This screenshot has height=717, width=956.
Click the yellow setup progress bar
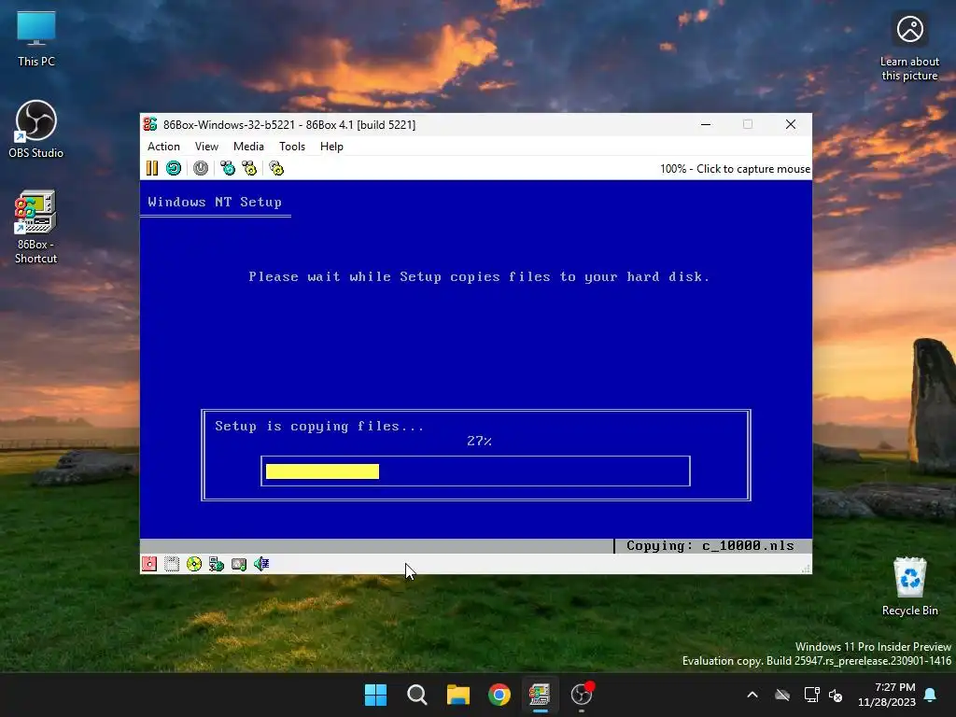pos(322,471)
